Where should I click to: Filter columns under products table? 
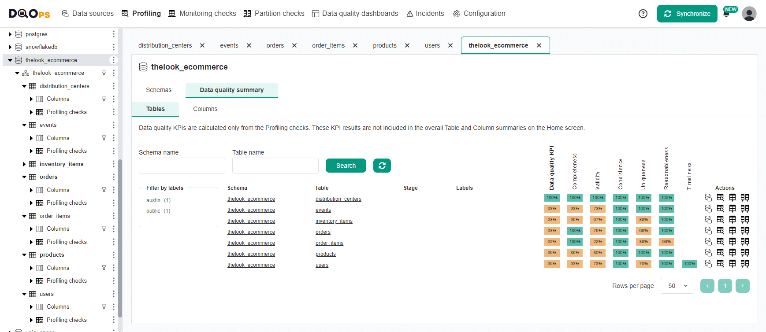(104, 268)
